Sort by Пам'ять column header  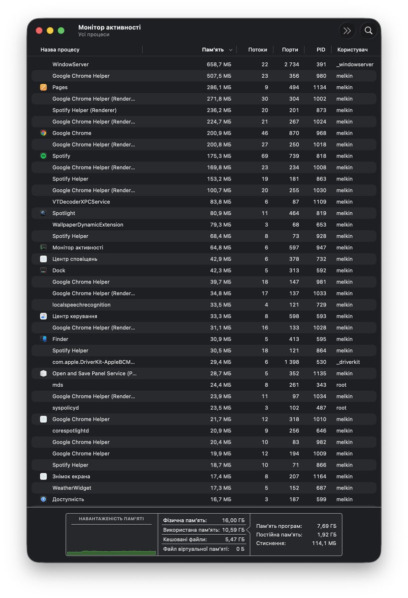click(213, 50)
